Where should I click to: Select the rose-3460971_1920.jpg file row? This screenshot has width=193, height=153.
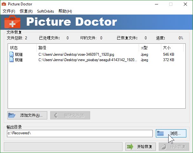click(x=96, y=54)
